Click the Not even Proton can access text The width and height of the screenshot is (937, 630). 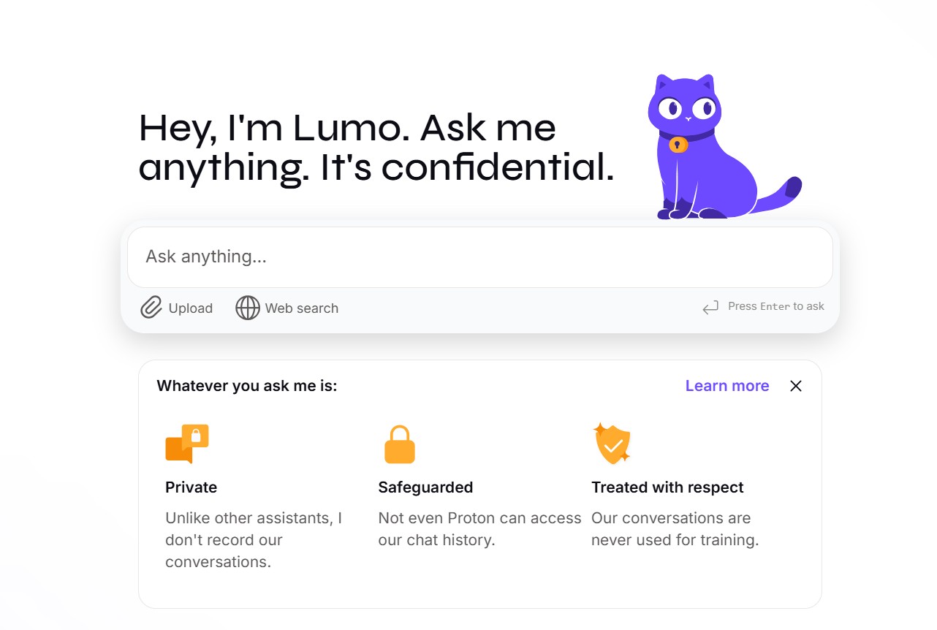[479, 518]
